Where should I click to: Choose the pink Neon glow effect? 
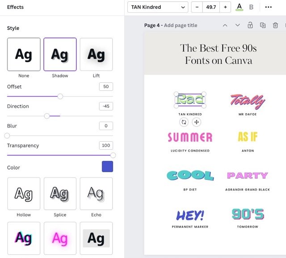click(60, 238)
